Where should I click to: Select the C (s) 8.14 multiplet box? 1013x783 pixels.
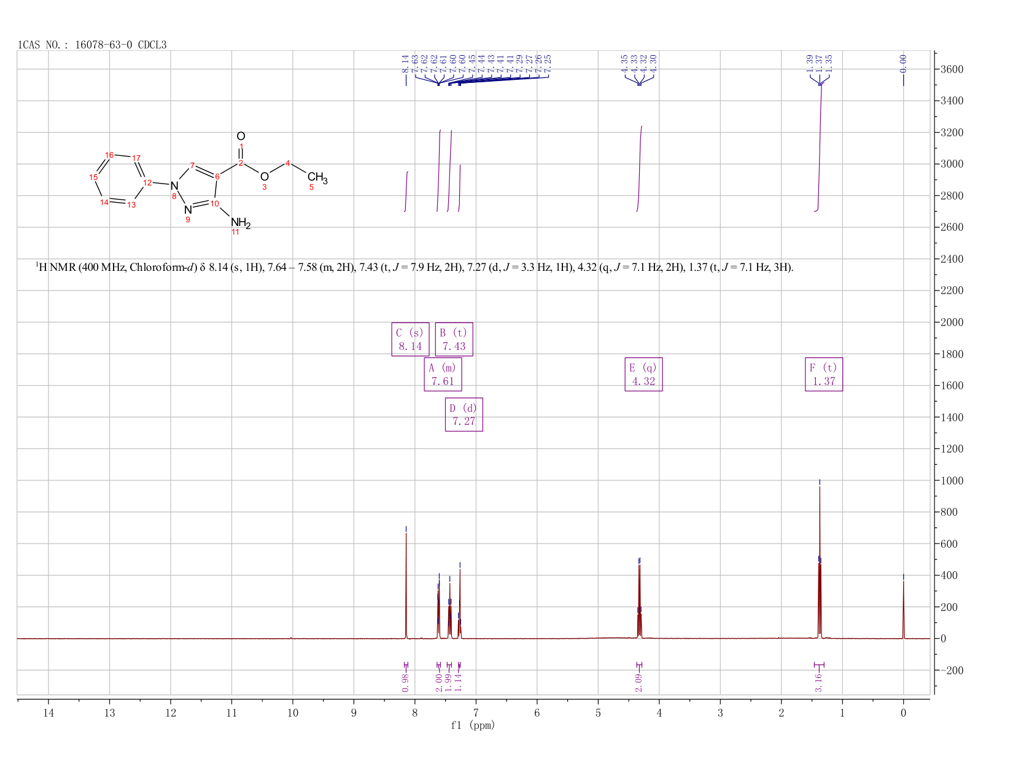pyautogui.click(x=410, y=339)
